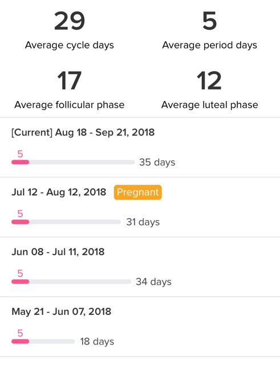Tap the Average follicular phase value 17
This screenshot has height=365, width=280.
(70, 80)
